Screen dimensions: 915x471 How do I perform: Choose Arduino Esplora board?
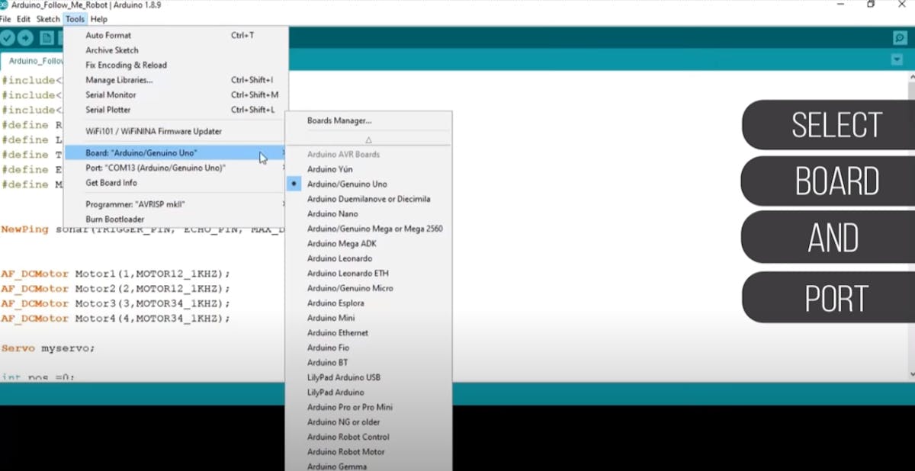point(369,303)
